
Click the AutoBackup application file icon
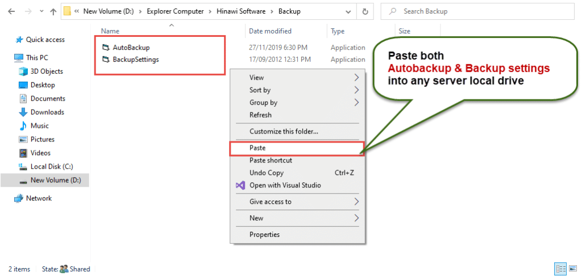[105, 48]
